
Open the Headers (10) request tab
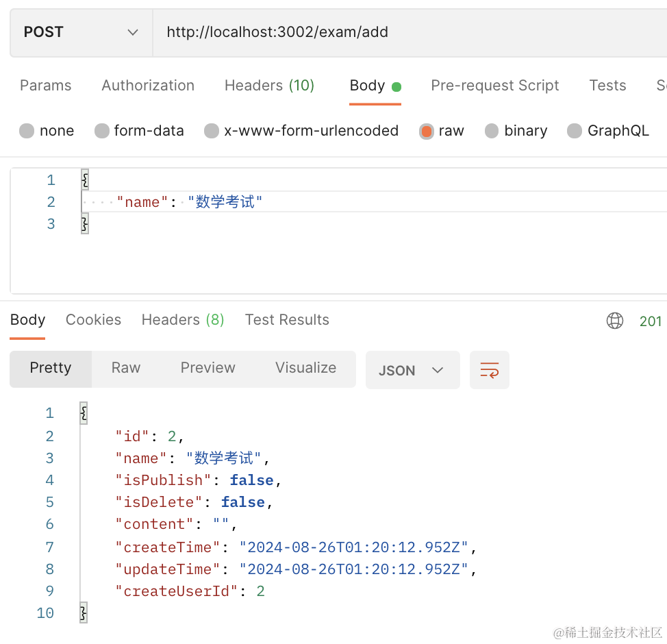(x=269, y=86)
